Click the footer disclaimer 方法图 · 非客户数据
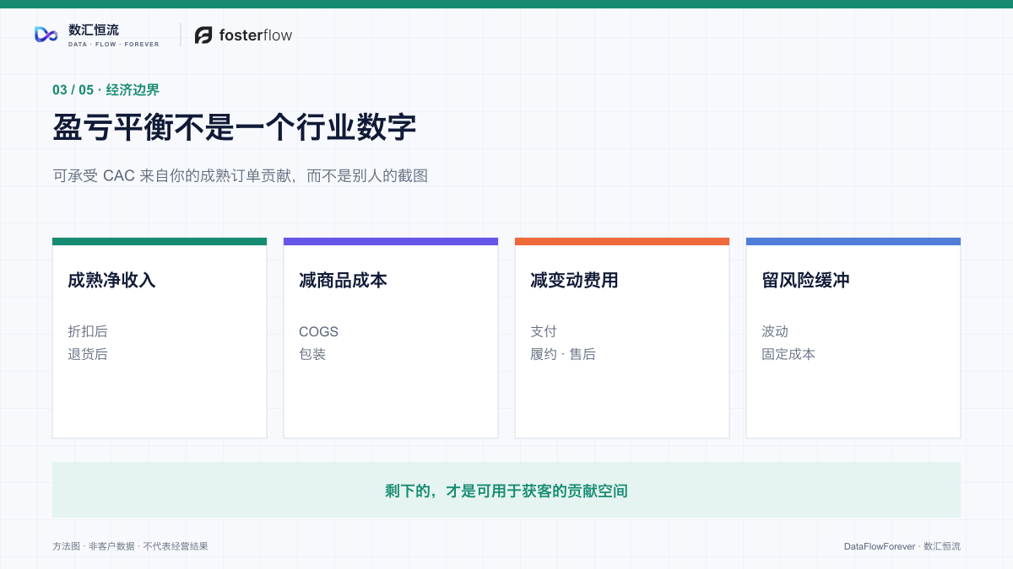 click(130, 546)
